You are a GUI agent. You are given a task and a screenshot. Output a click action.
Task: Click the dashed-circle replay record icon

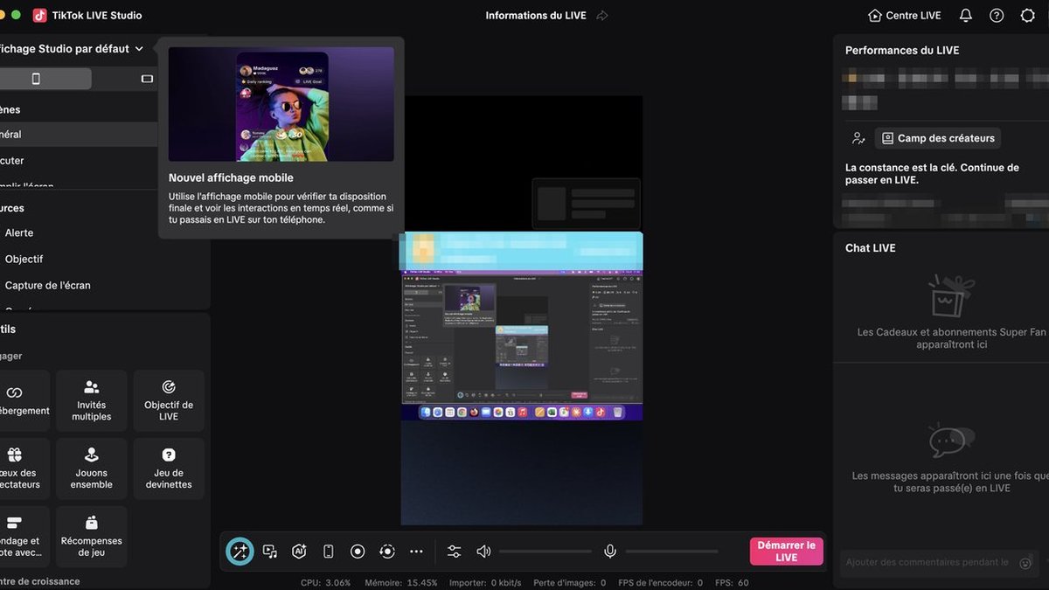pyautogui.click(x=387, y=552)
